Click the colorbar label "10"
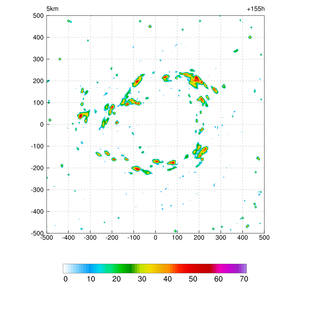The image size is (311, 311). pos(91,279)
